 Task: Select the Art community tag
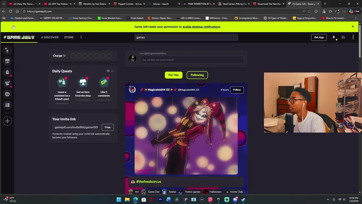point(134,192)
